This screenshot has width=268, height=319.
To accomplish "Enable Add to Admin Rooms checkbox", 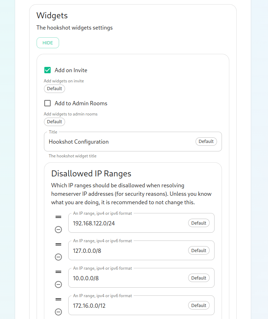I will pos(47,103).
